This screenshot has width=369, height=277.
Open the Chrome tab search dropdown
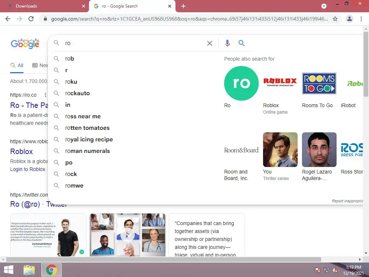coord(324,6)
